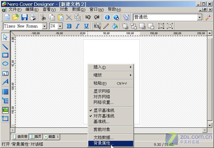The image size is (214, 148).
Task: Select the Rectangle tool
Action: click(5, 55)
